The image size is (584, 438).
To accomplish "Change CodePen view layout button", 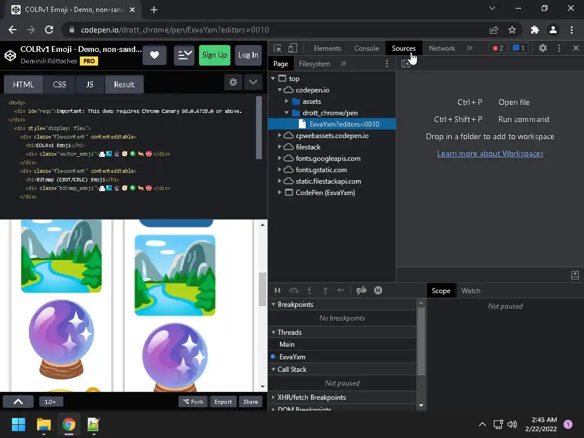I will (184, 55).
